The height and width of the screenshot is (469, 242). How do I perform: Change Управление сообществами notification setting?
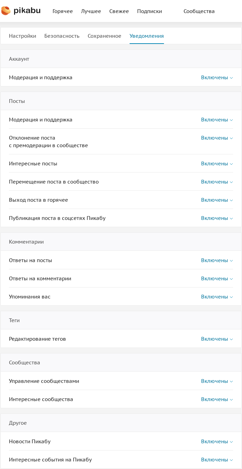point(217,381)
